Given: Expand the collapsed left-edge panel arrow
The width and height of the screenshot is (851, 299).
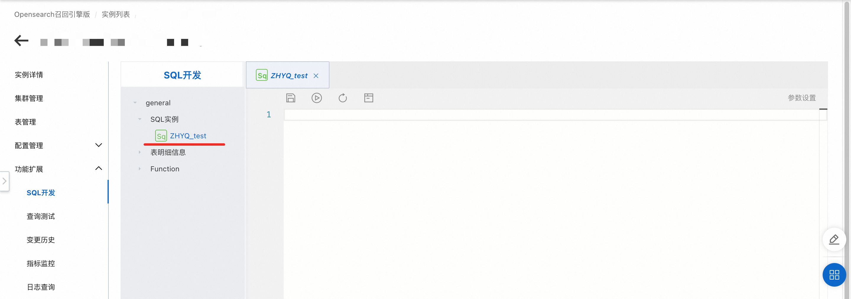Looking at the screenshot, I should pyautogui.click(x=4, y=181).
